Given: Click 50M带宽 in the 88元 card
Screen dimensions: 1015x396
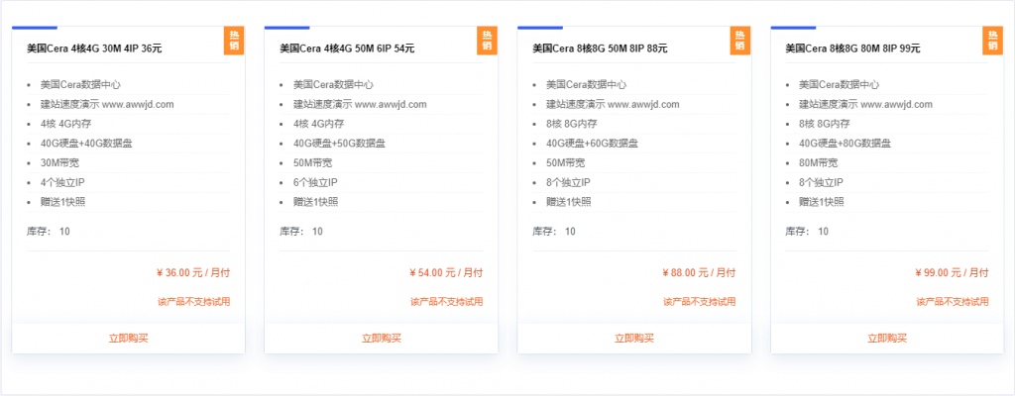Looking at the screenshot, I should [566, 163].
